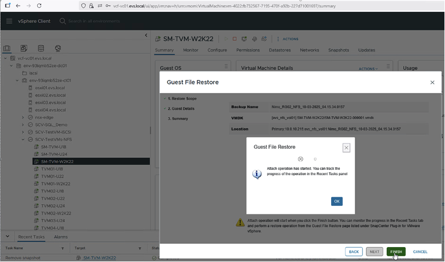Expand the SCV-TestVM-iSCSI resource pool
The height and width of the screenshot is (262, 445).
coord(23,132)
